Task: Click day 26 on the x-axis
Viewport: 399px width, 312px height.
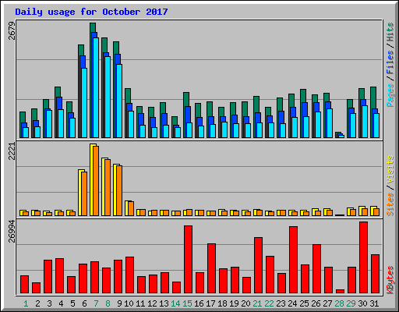Action: 316,303
